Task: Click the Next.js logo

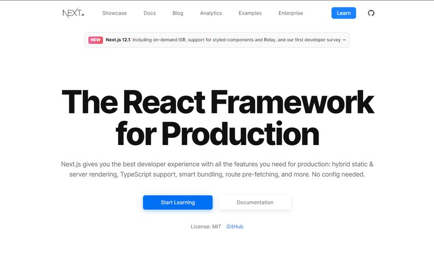Action: [73, 13]
